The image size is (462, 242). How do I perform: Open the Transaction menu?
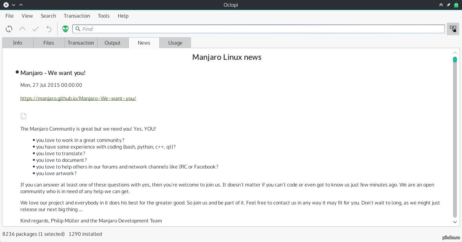click(77, 16)
